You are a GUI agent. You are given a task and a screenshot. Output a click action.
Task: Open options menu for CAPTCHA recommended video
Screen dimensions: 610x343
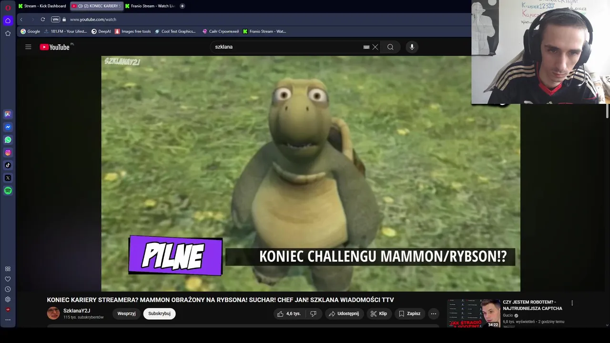point(572,303)
